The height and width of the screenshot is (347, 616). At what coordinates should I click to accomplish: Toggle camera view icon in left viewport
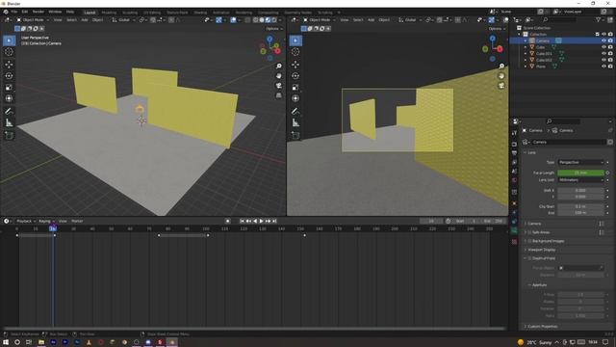pyautogui.click(x=278, y=86)
